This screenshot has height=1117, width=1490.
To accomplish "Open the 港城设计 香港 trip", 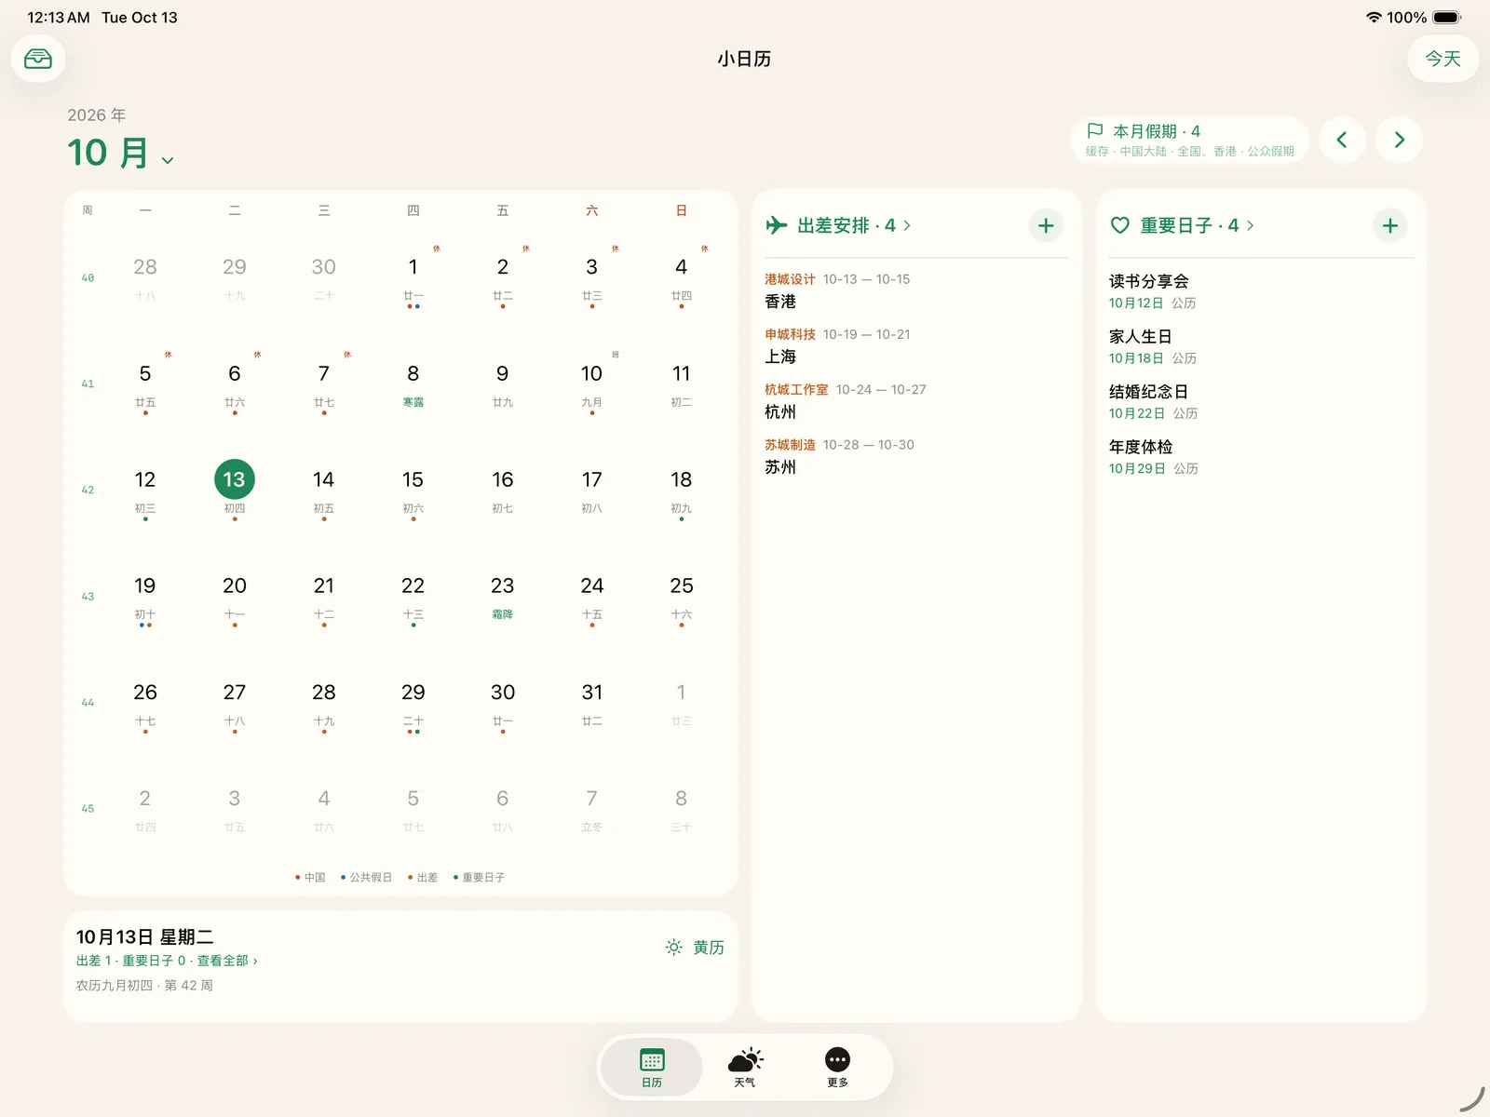I will pos(916,290).
